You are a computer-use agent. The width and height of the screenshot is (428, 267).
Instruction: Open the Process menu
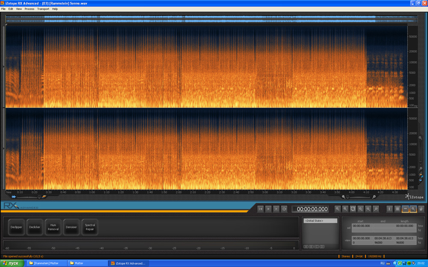30,9
